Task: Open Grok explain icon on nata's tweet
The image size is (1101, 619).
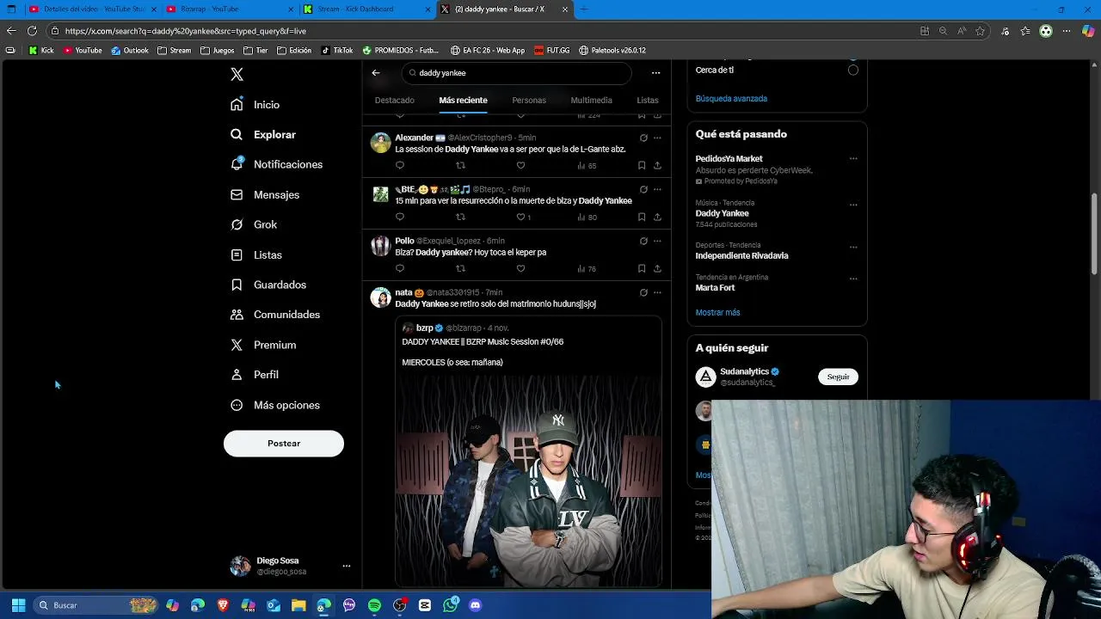Action: [643, 292]
